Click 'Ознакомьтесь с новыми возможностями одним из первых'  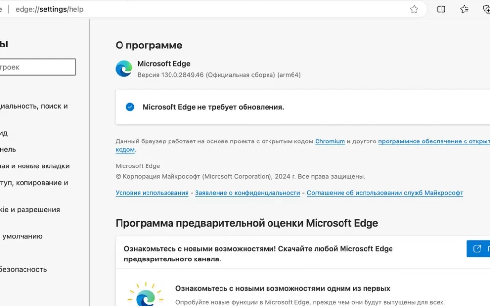[x=283, y=288]
